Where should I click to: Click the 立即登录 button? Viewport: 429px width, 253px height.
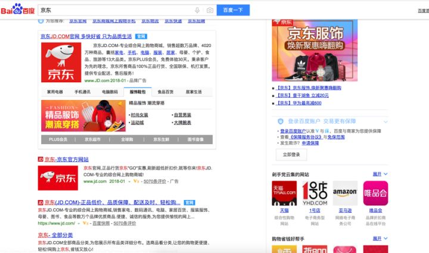coord(291,155)
